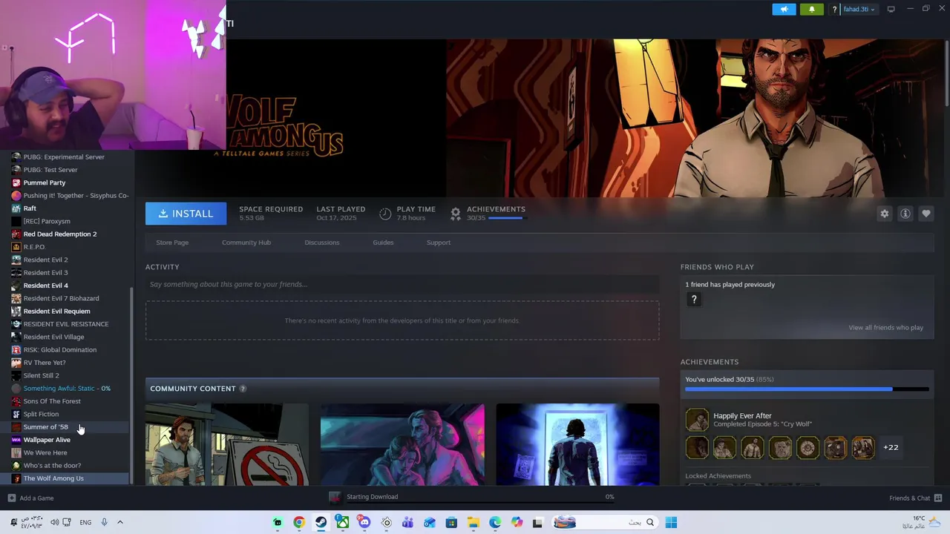
Task: Open the game settings gear icon
Action: (x=884, y=214)
